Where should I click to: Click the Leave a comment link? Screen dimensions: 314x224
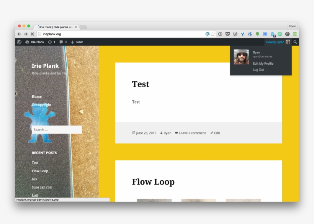(192, 133)
